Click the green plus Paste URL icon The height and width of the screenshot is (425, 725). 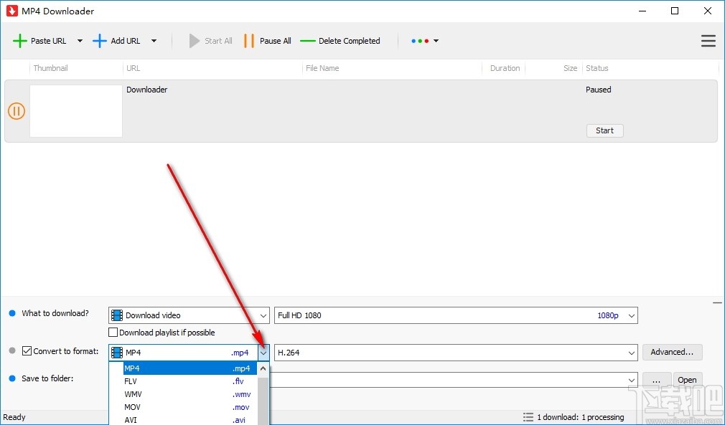(19, 41)
